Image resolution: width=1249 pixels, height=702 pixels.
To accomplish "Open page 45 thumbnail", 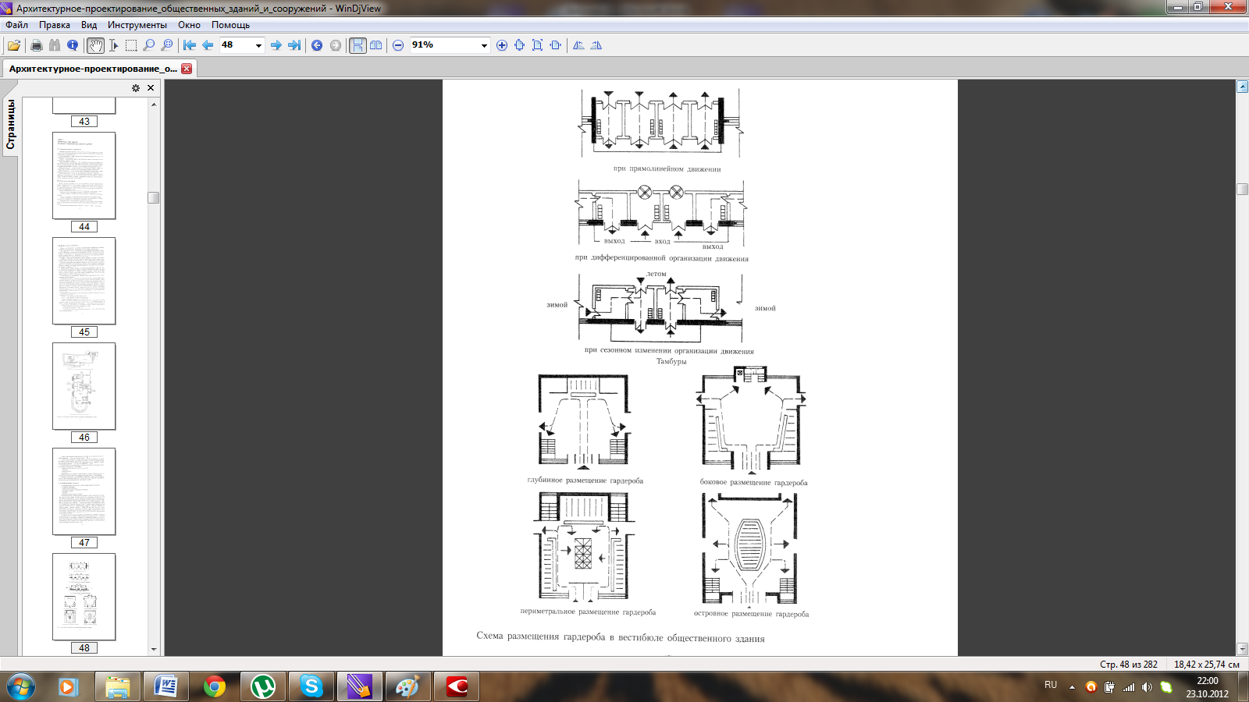I will (x=84, y=281).
